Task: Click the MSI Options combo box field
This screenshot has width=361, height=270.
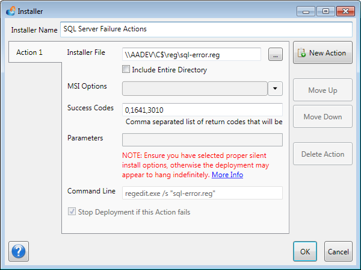Action: [195, 89]
